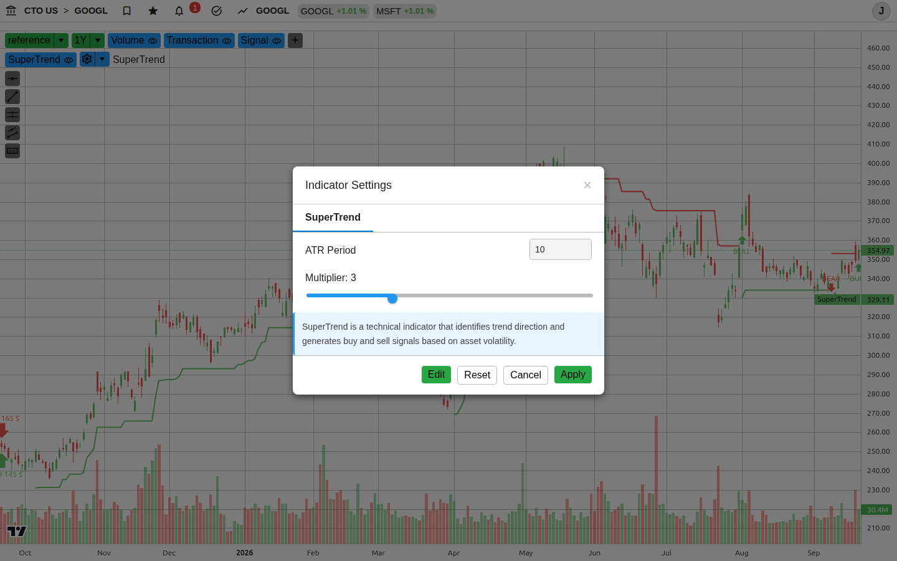Click the ATR Period label
Viewport: 897px width, 561px height.
pos(330,251)
